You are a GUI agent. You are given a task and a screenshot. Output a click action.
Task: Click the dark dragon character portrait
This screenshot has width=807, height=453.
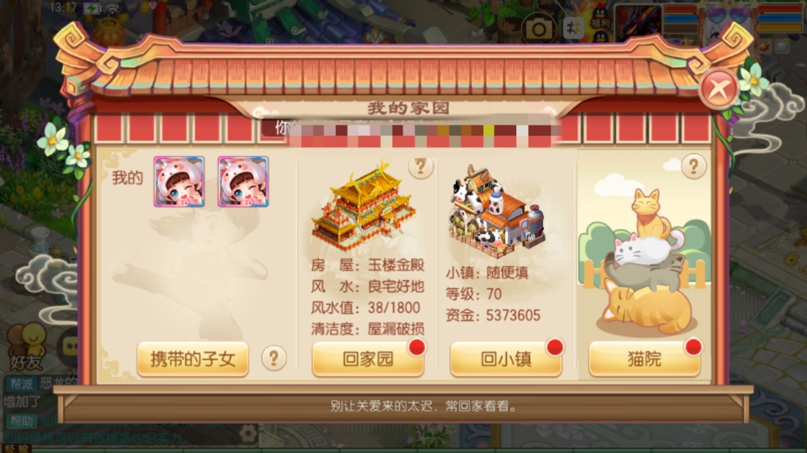[638, 24]
